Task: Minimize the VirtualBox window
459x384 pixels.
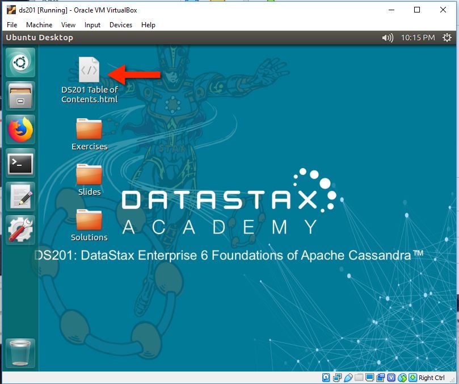Action: tap(391, 10)
